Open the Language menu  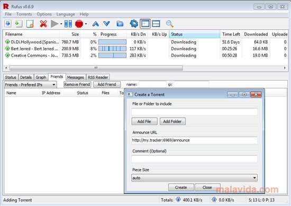[x=66, y=14]
